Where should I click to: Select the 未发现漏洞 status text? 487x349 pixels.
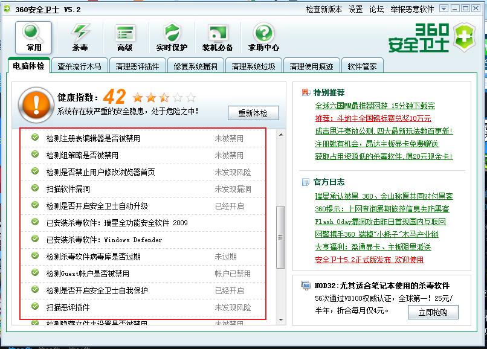point(233,189)
